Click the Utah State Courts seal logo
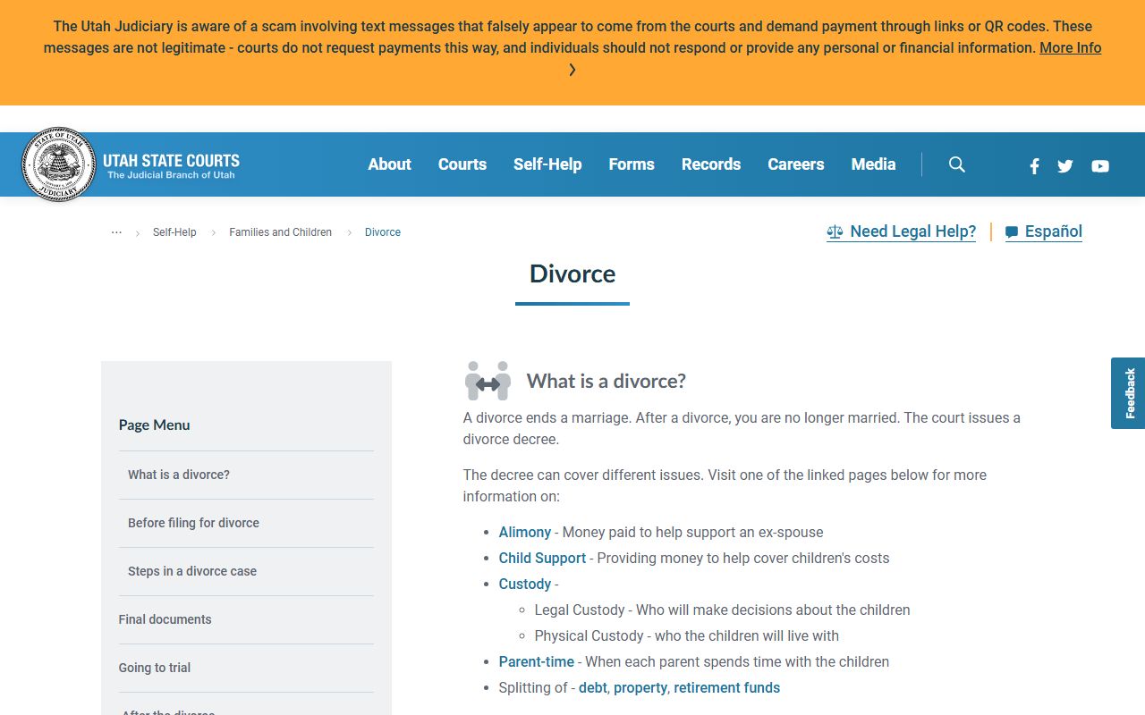The width and height of the screenshot is (1145, 715). click(x=58, y=164)
